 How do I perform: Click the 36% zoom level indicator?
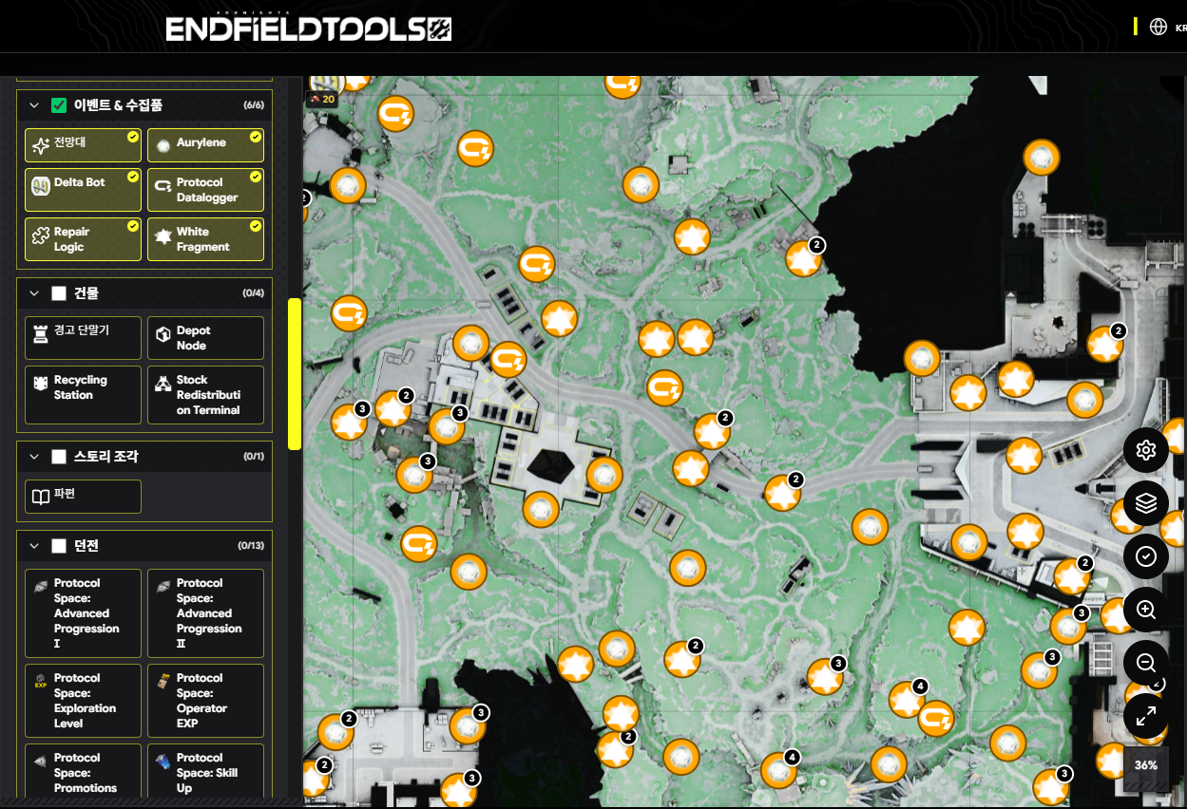point(1146,765)
